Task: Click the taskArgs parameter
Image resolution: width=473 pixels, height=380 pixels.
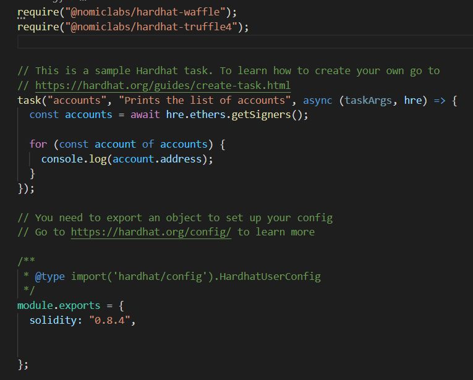Action: click(x=368, y=100)
